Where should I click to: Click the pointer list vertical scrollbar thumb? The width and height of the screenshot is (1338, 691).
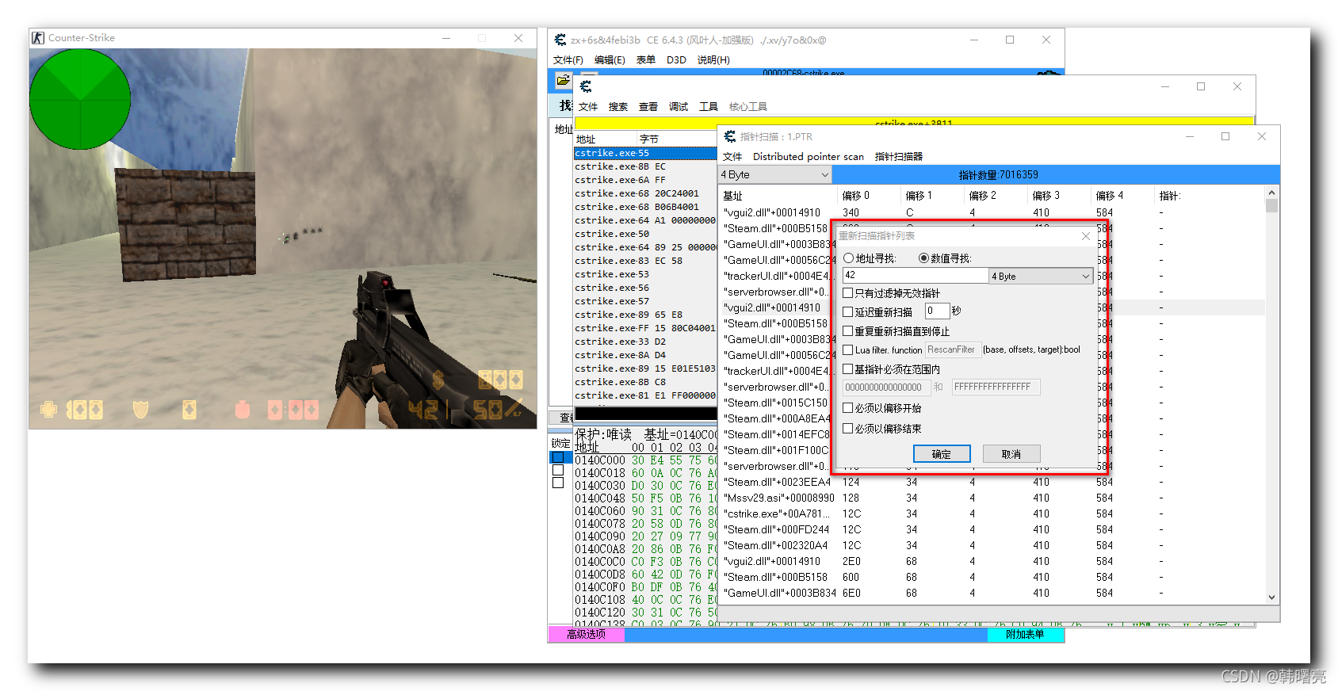pyautogui.click(x=1271, y=206)
